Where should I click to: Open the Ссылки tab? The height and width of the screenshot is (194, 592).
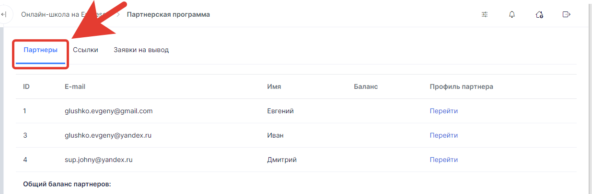click(x=85, y=50)
